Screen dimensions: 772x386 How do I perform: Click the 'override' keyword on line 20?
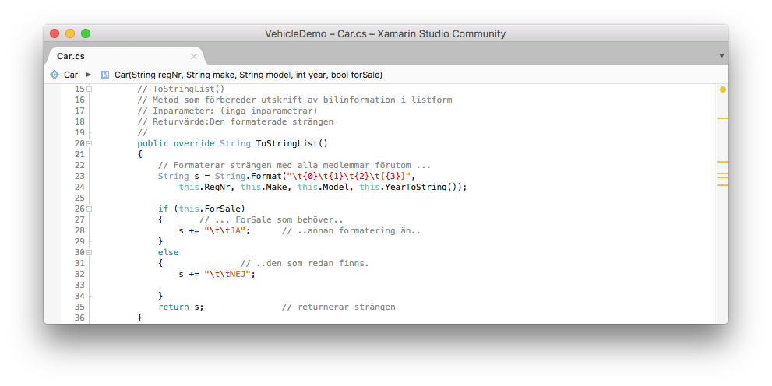(x=194, y=143)
